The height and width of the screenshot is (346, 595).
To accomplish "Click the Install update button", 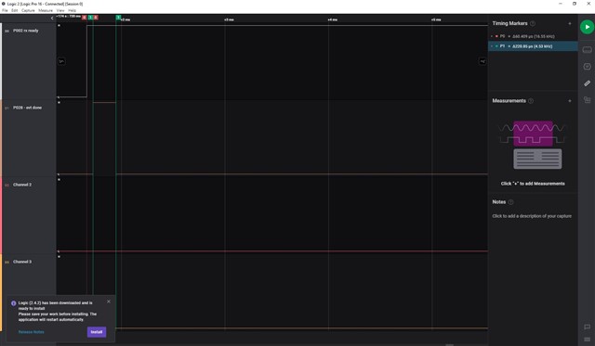I will (97, 332).
